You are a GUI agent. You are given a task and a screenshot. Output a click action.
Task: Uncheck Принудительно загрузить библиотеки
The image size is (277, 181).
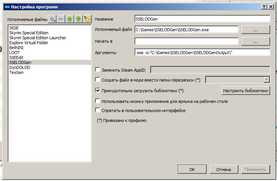[x=97, y=90]
